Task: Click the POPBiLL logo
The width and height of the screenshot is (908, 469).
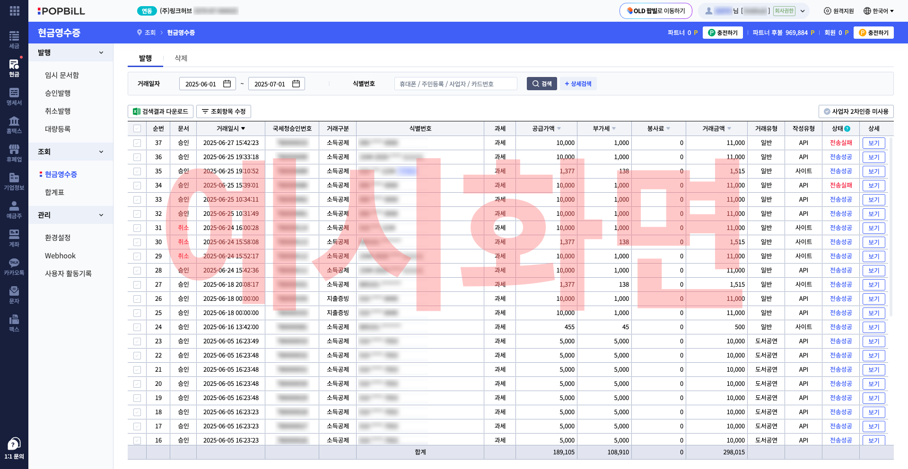Action: (61, 11)
